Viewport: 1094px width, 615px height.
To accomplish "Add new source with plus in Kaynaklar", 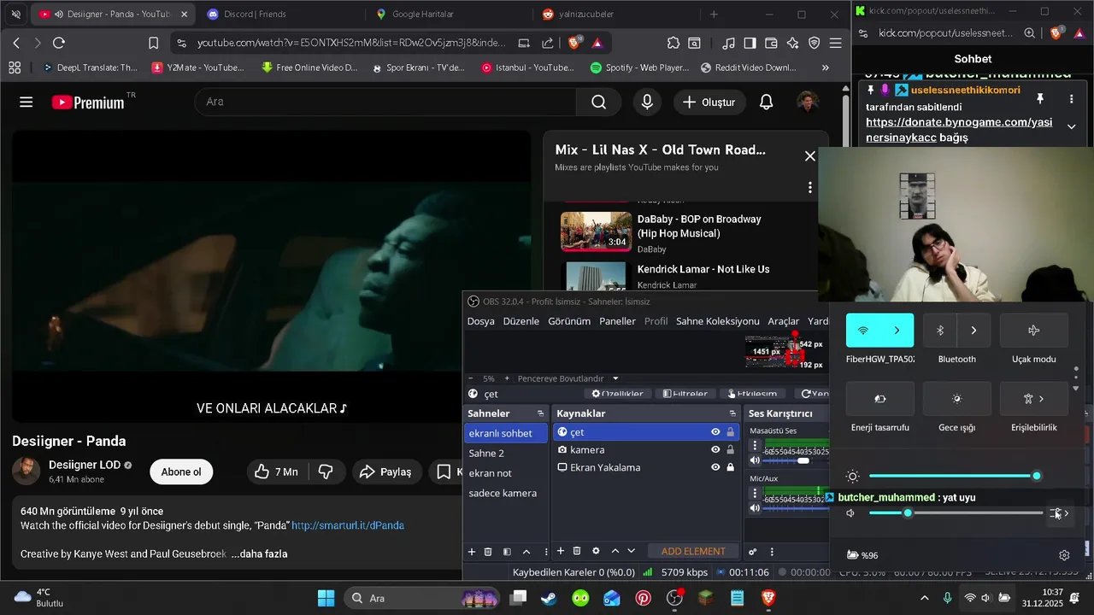I will [x=561, y=551].
